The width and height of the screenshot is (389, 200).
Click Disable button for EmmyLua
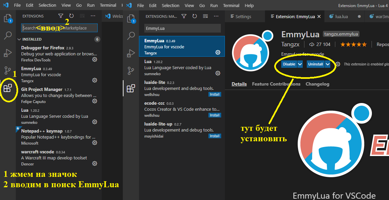click(x=289, y=64)
